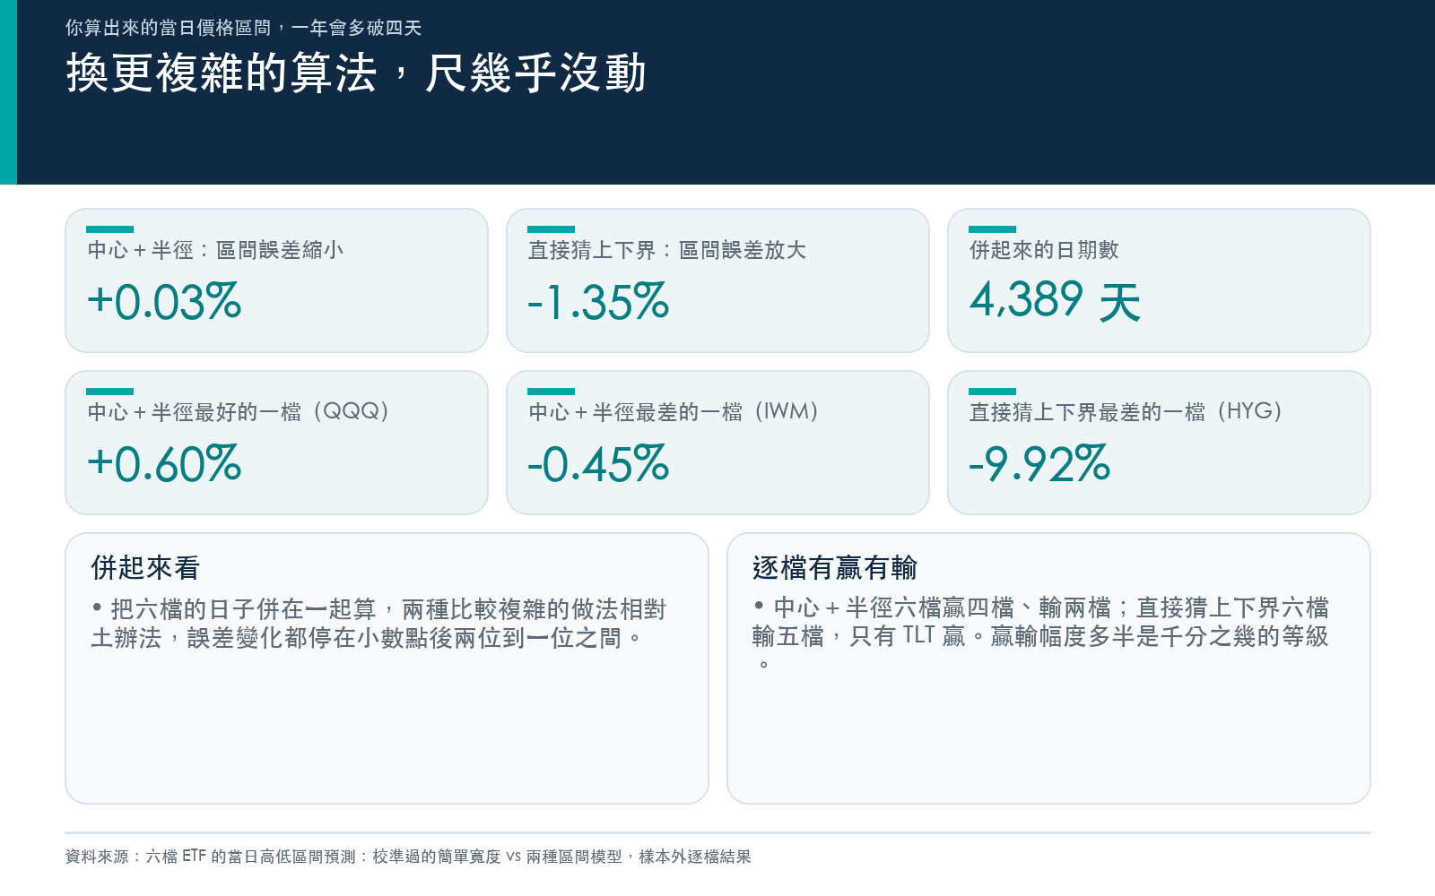Select the value -0.45%
Screen dimensions: 1435x896
point(598,463)
